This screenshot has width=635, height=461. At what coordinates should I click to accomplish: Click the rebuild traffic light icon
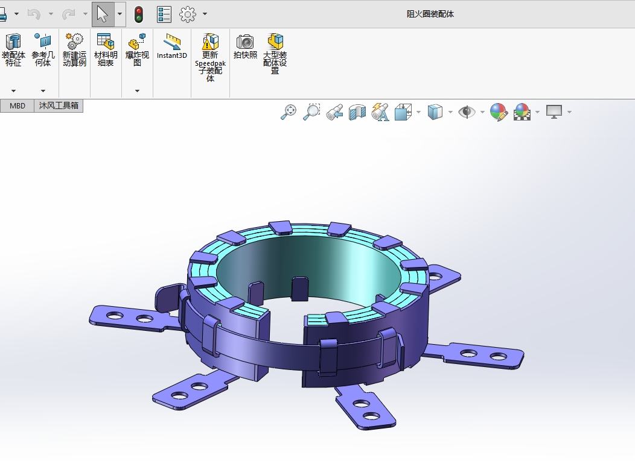pos(139,14)
